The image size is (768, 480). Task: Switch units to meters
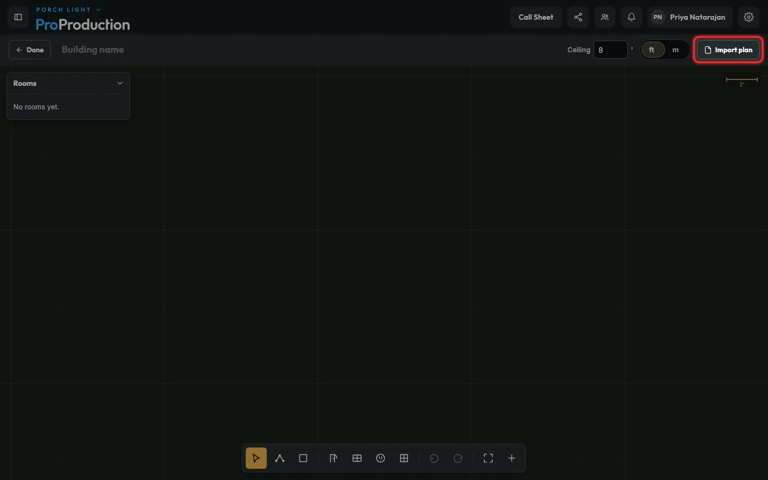(x=676, y=50)
